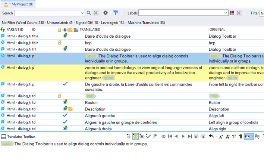The width and height of the screenshot is (264, 159).
Task: Open search settings gear
Action: coord(106,13)
